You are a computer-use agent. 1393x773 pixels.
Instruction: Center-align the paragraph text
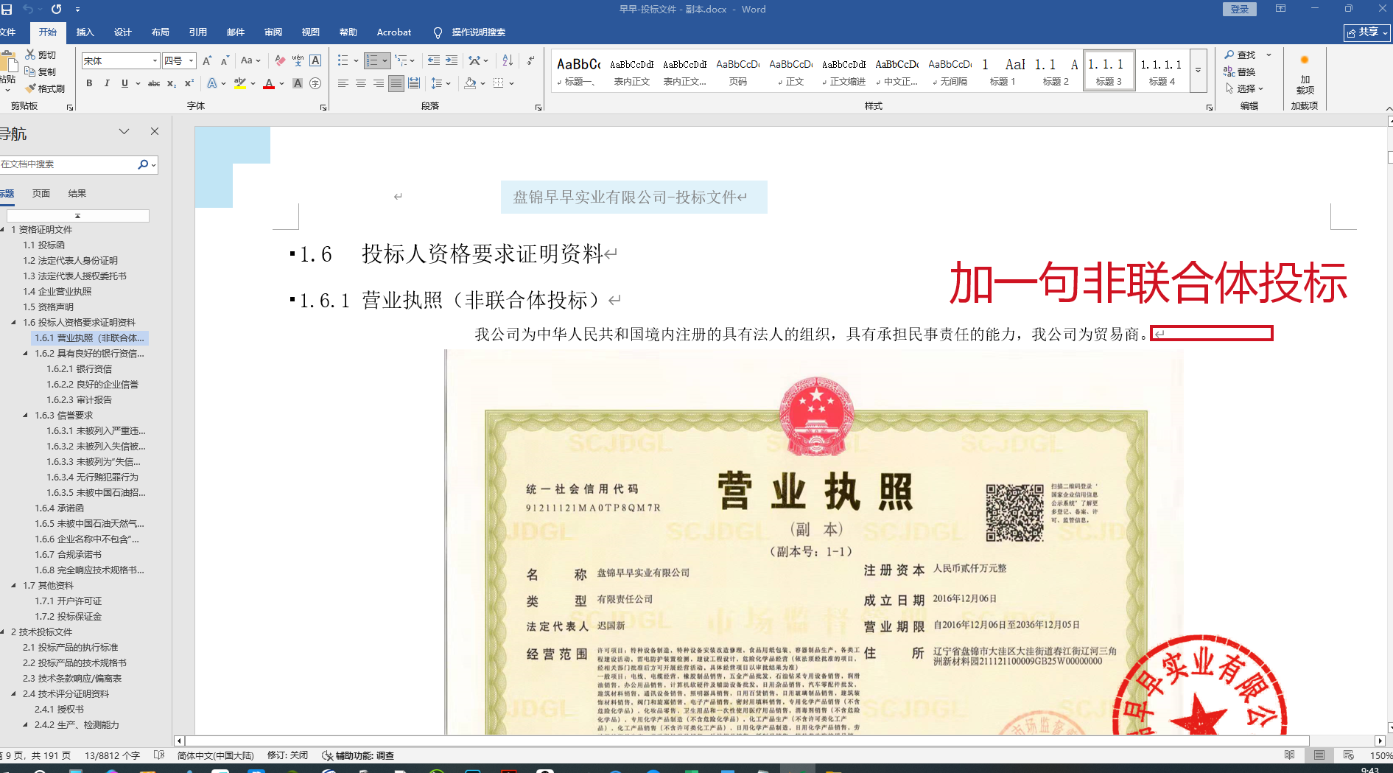(361, 83)
